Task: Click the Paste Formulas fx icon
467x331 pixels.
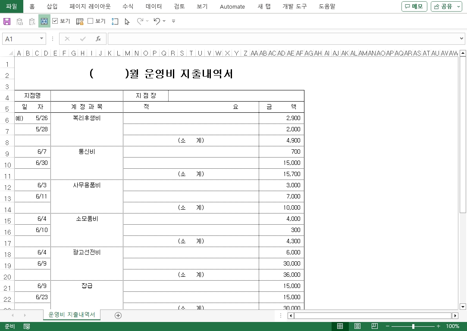Action: (x=32, y=22)
